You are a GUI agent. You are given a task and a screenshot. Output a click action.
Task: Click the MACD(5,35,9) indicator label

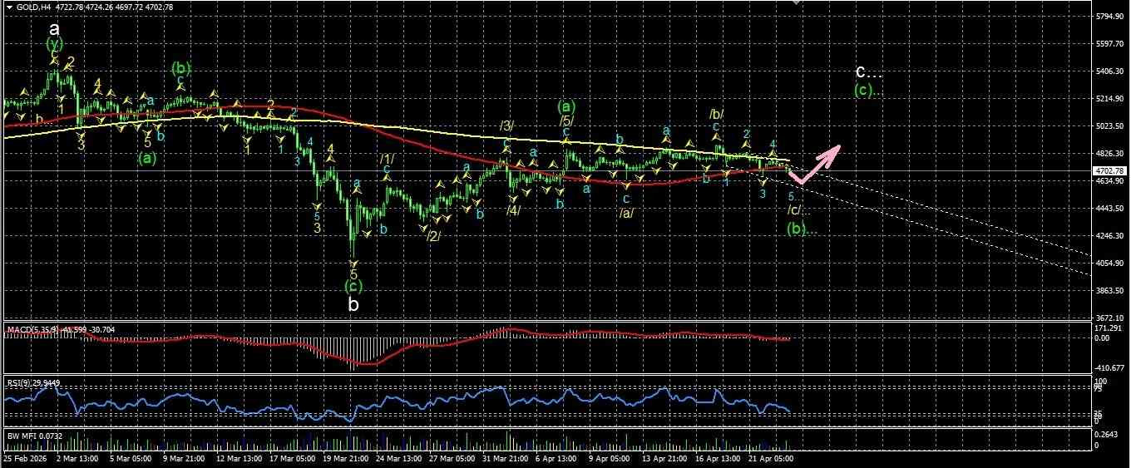pos(32,330)
